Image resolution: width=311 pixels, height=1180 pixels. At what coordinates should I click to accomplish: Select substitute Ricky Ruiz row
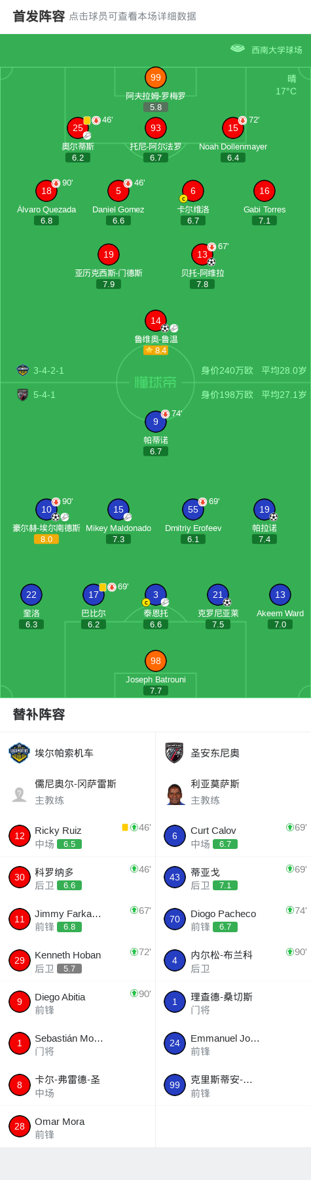tap(78, 836)
